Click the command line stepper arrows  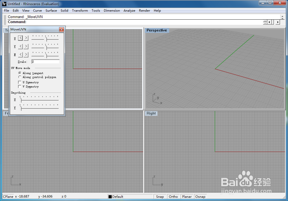pyautogui.click(x=265, y=22)
